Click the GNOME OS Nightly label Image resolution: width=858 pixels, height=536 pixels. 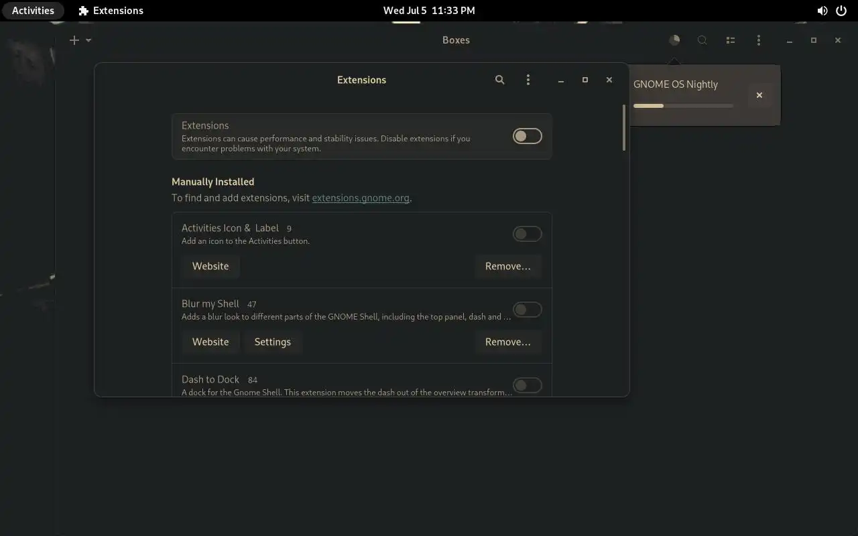[676, 84]
